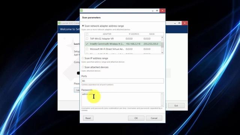Viewport: 240px width, 135px height.
Task: Click the adapter list scroll up arrow
Action: coord(162,37)
